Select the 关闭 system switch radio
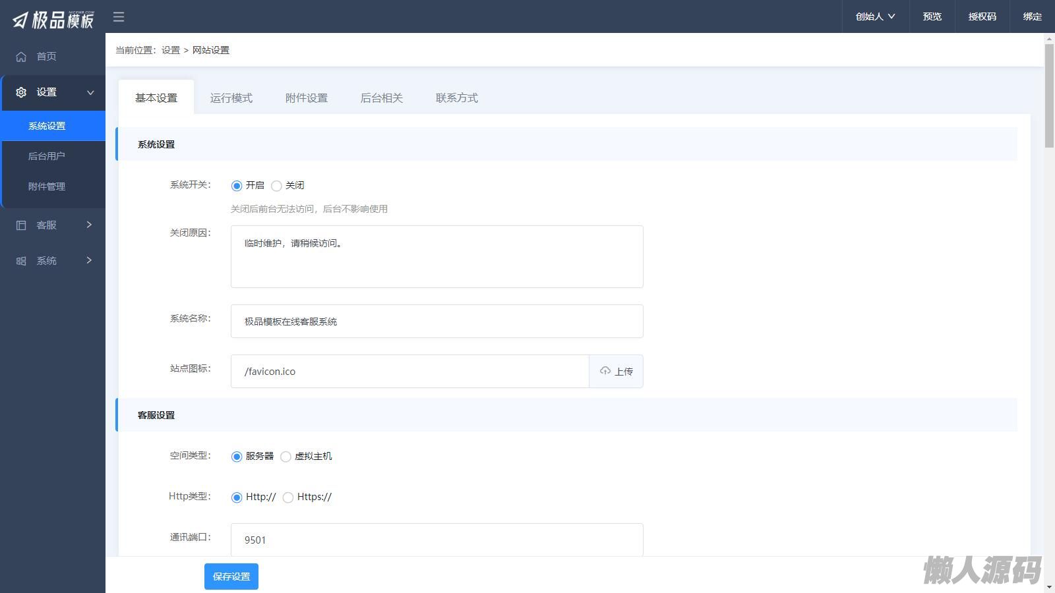1055x593 pixels. [276, 186]
